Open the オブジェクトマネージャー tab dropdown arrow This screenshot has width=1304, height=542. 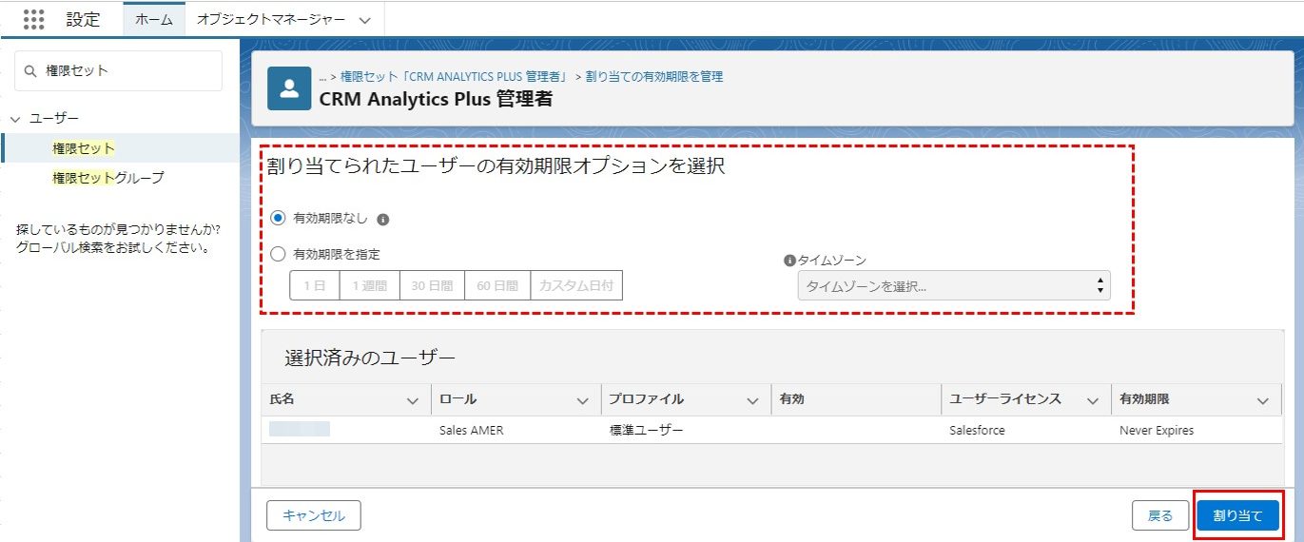[x=365, y=19]
